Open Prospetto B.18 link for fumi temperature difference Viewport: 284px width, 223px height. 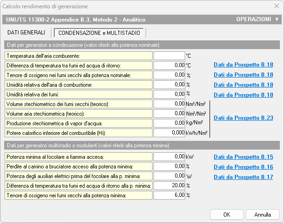[243, 65]
